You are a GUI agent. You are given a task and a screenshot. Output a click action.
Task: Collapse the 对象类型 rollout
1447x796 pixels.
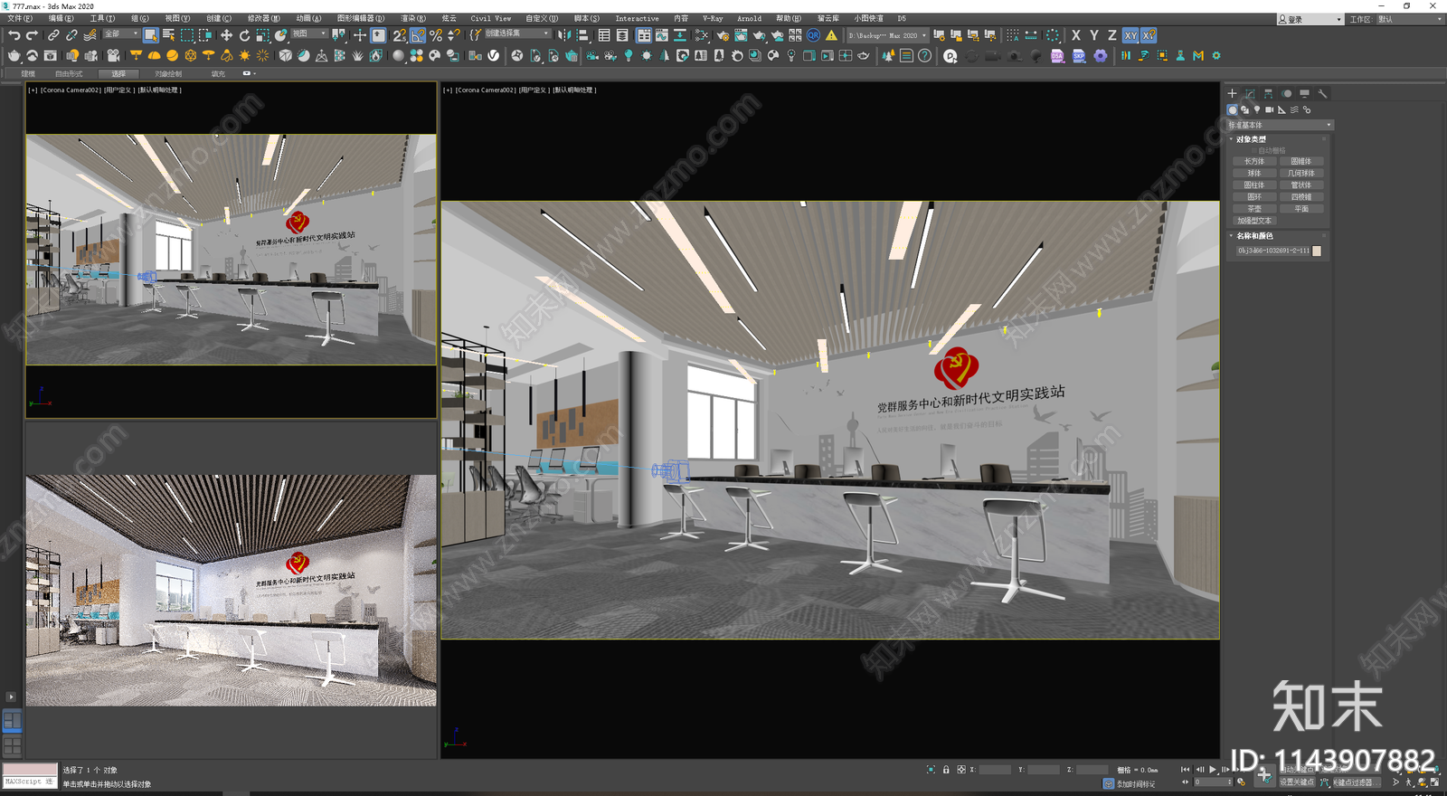click(x=1251, y=139)
